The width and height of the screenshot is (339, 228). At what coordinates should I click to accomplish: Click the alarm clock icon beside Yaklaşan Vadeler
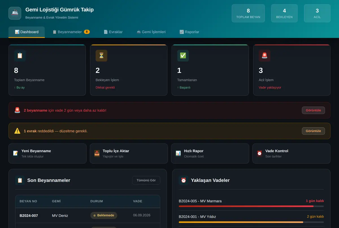click(184, 180)
